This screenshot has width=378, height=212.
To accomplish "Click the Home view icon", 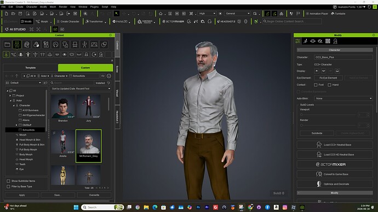I will [x=161, y=14].
